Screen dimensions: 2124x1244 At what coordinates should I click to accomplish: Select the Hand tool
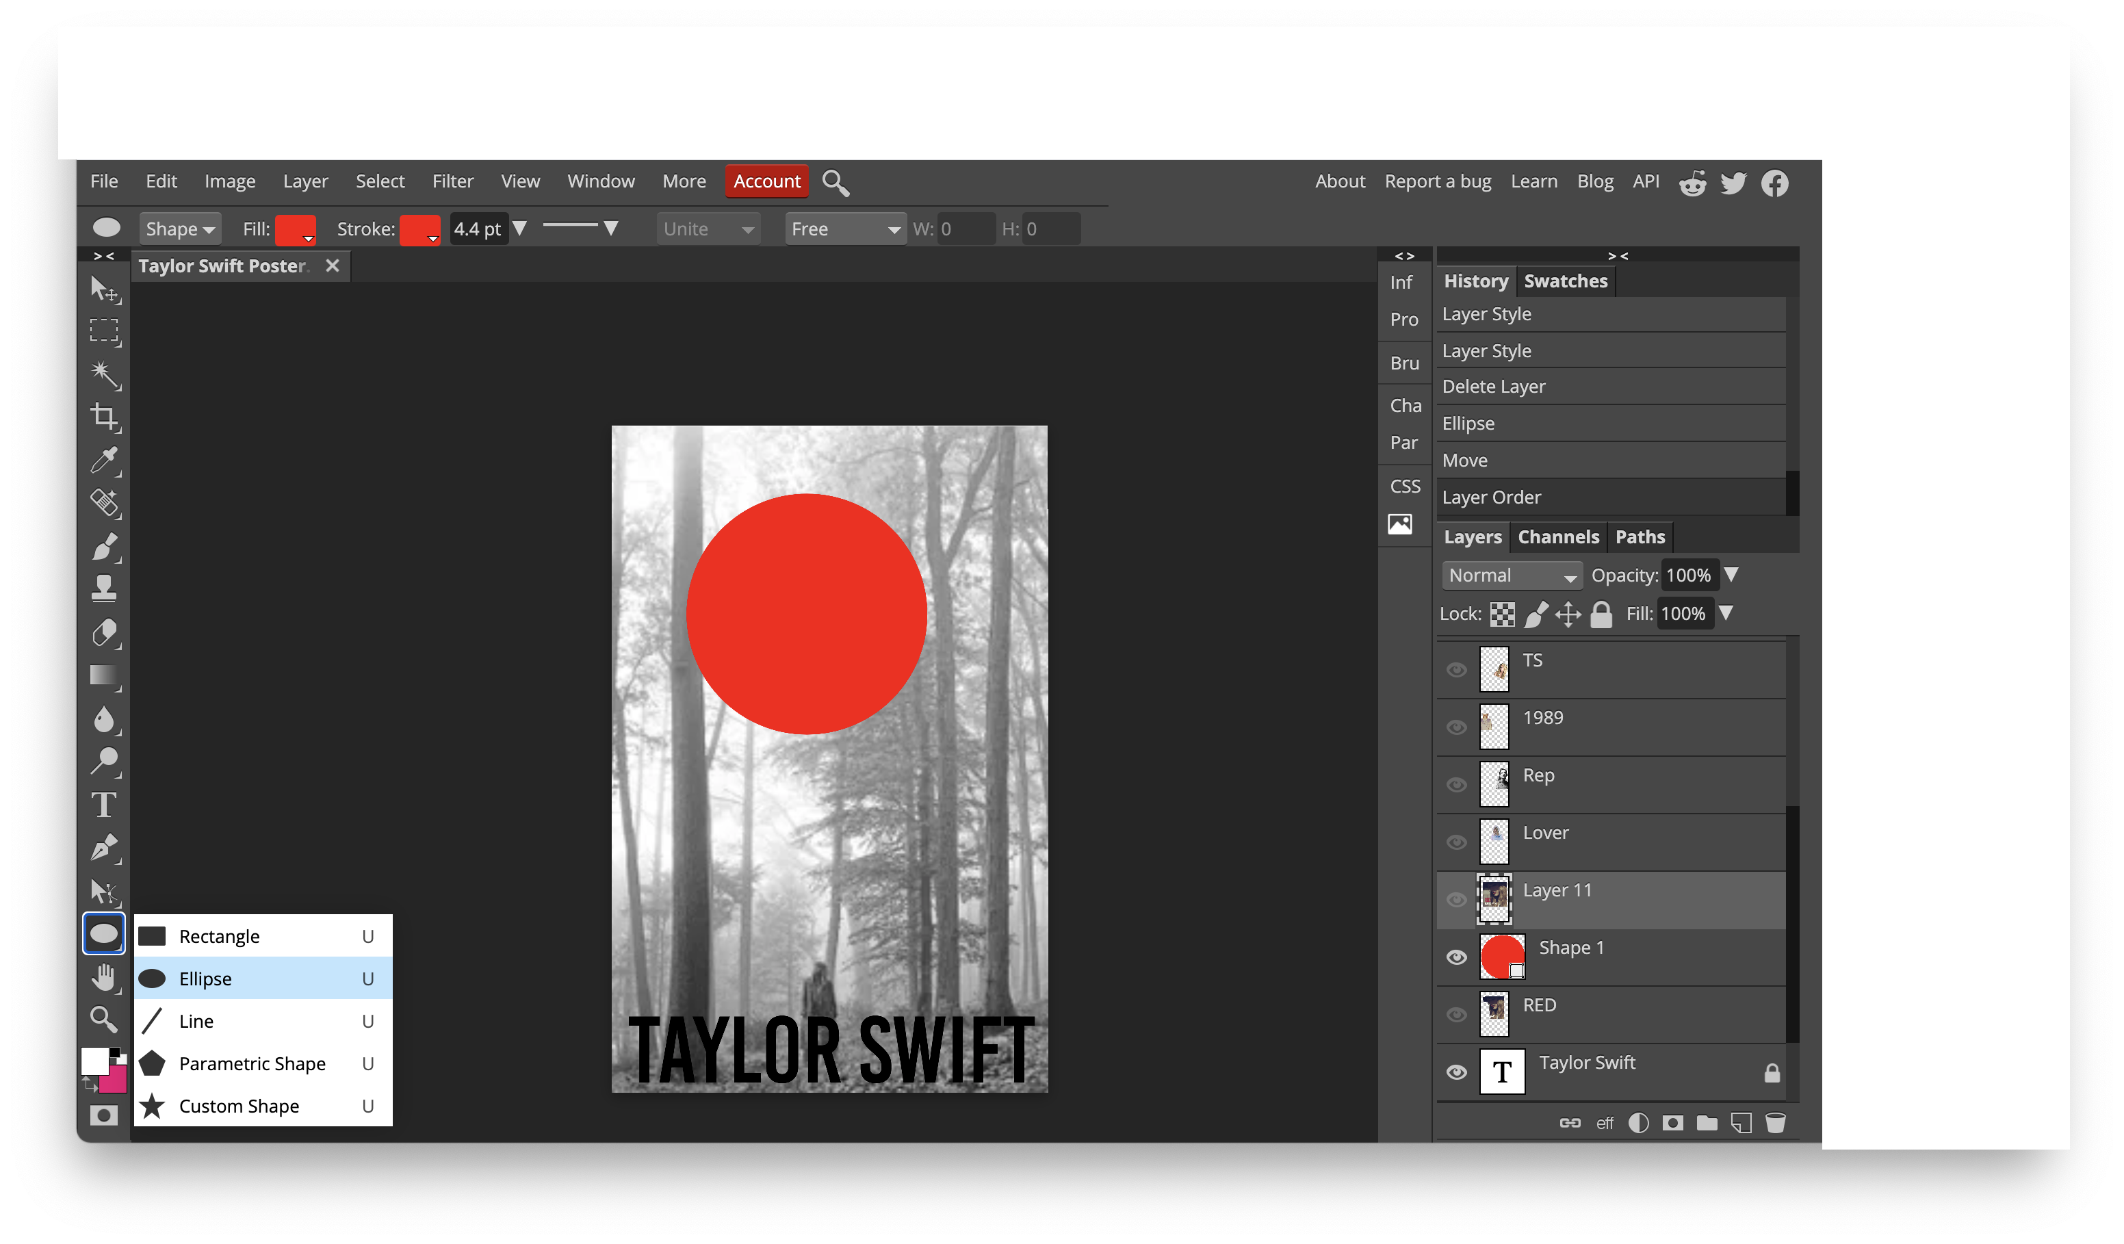coord(105,978)
